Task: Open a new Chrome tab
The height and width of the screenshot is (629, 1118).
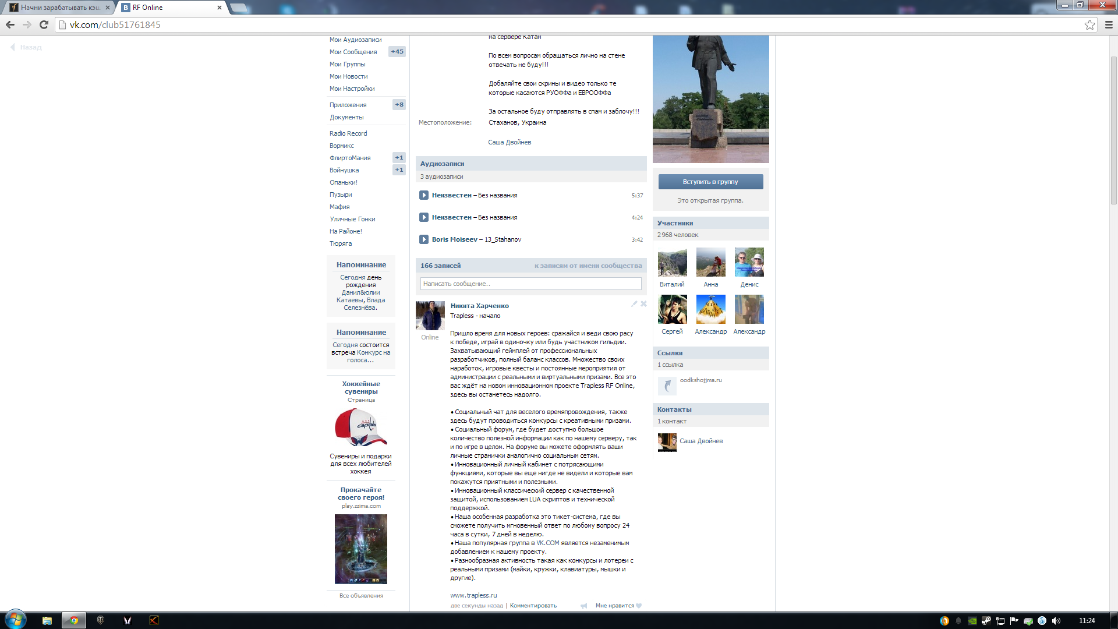Action: [239, 8]
